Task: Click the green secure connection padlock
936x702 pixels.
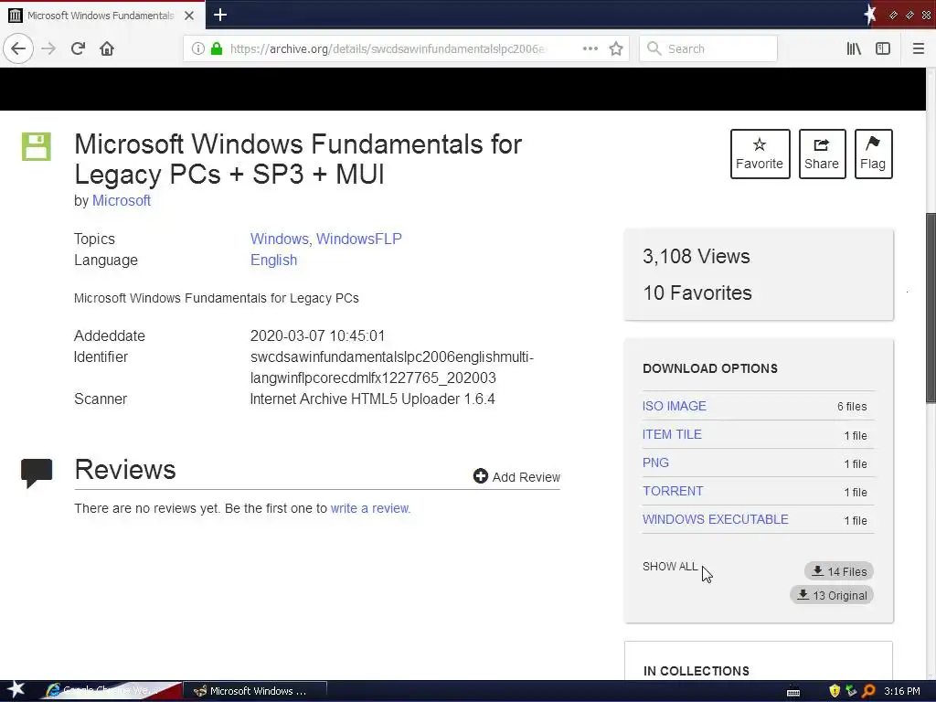Action: point(216,48)
